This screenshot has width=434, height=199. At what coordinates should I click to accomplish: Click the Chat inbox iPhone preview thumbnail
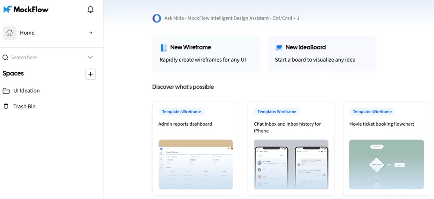(x=291, y=164)
